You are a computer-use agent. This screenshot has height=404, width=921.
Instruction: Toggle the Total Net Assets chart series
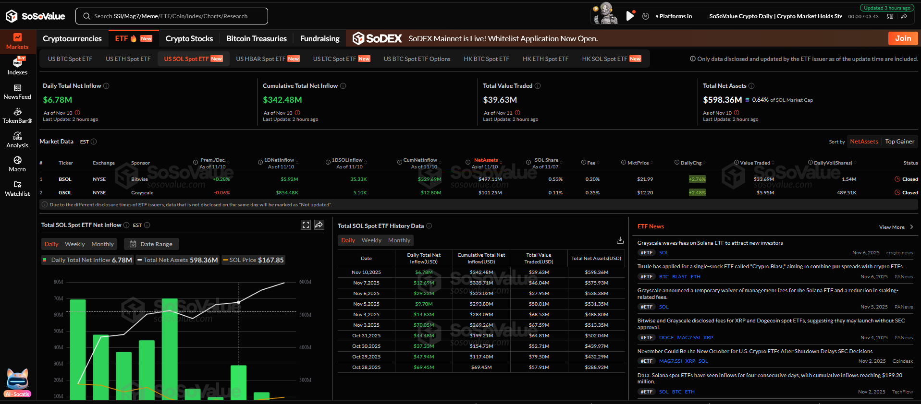coord(177,260)
